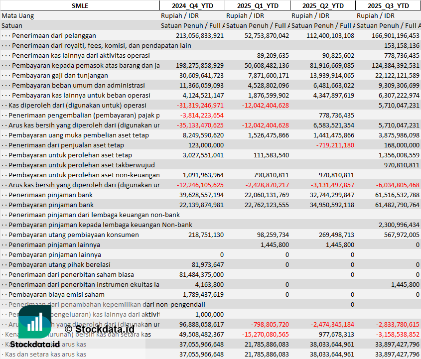The image size is (421, 359).
Task: Select the 2025_Q1_YTD column header
Action: tap(257, 5)
